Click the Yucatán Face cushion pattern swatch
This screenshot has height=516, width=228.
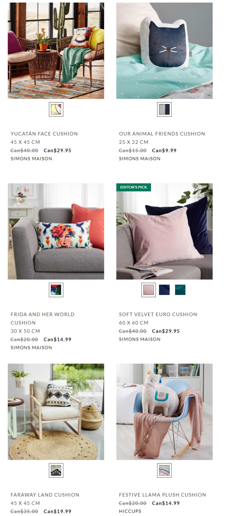[56, 109]
